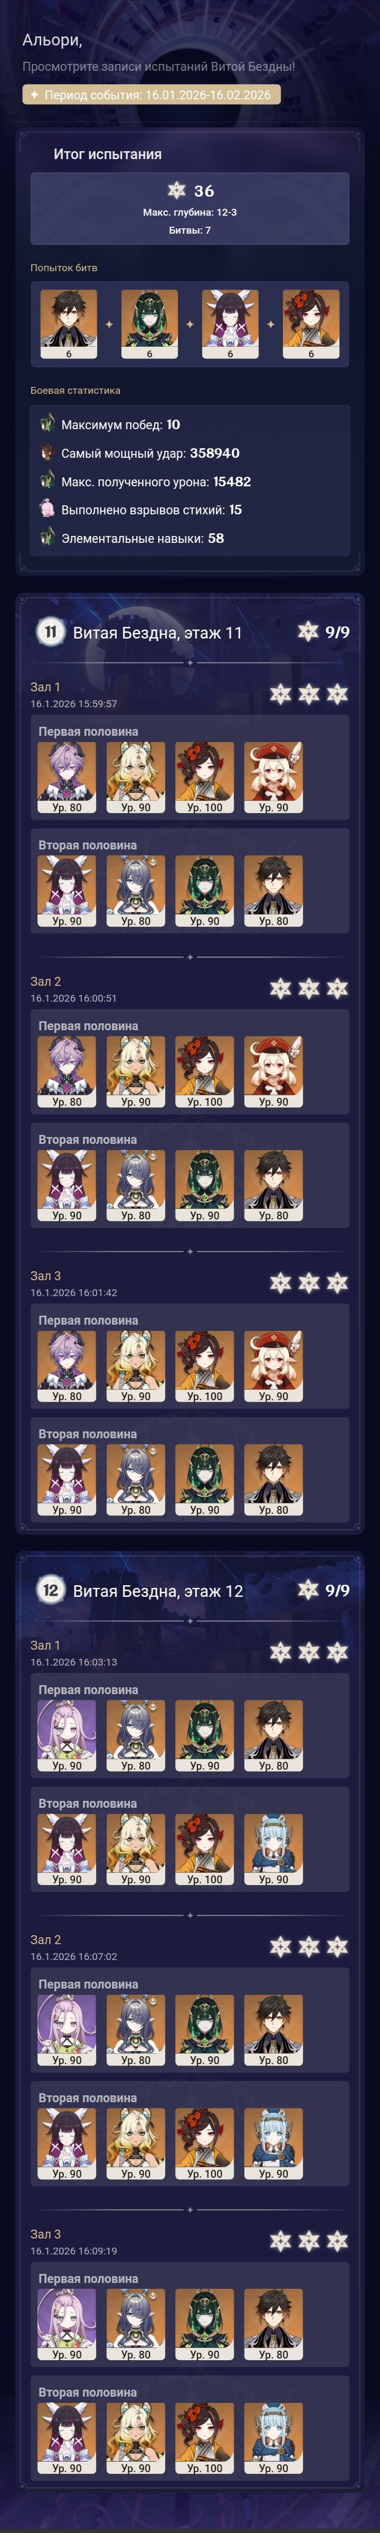Click the "Итог испытания" heading
The height and width of the screenshot is (2533, 380).
tap(107, 154)
